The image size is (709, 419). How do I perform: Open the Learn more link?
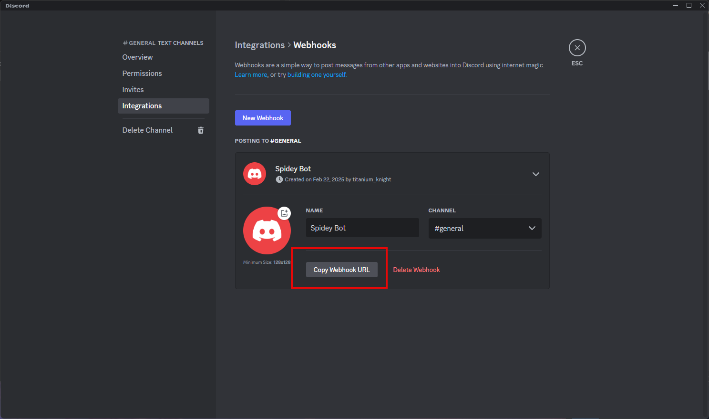(251, 75)
